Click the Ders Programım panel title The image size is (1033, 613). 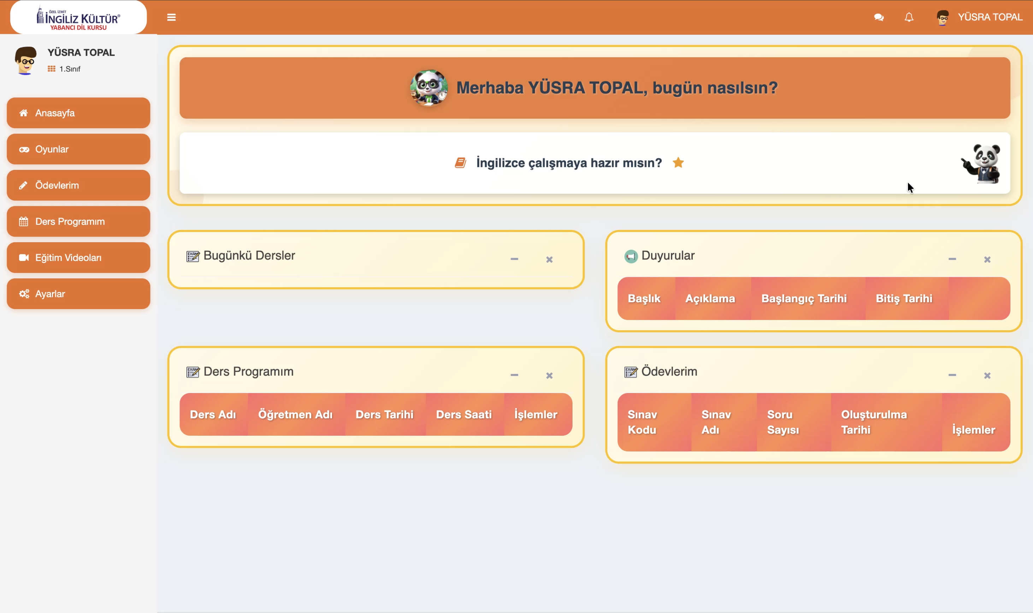coord(249,372)
